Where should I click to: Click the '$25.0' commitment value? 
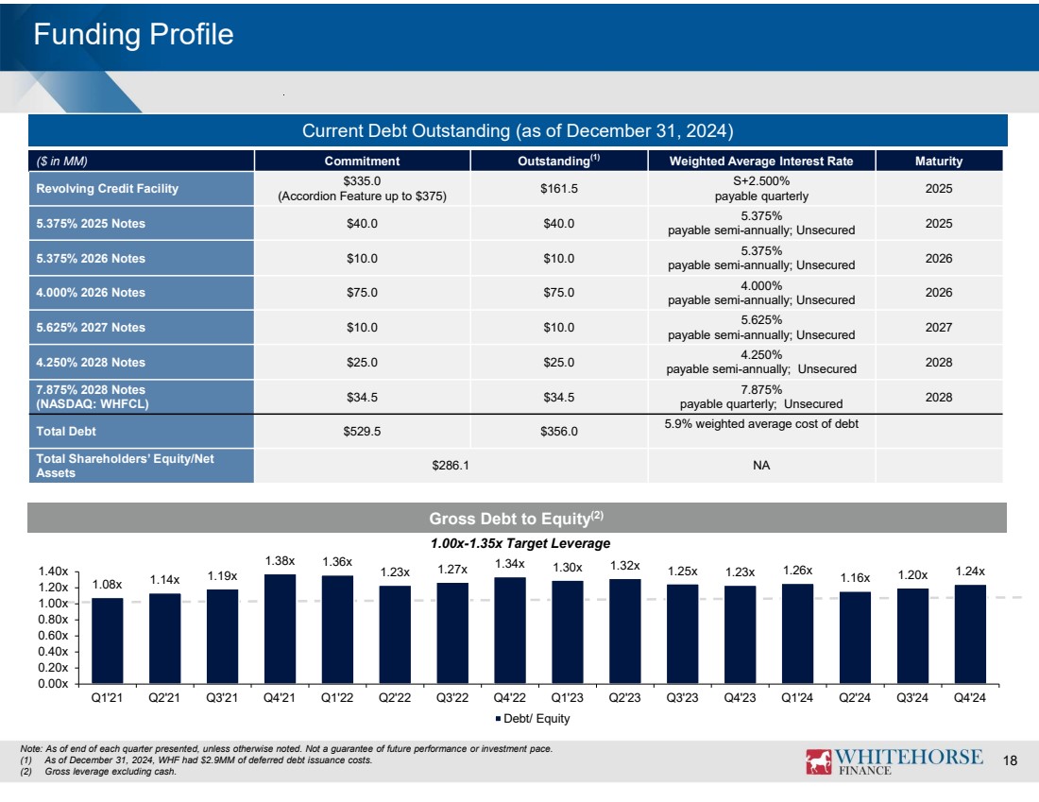tap(362, 363)
